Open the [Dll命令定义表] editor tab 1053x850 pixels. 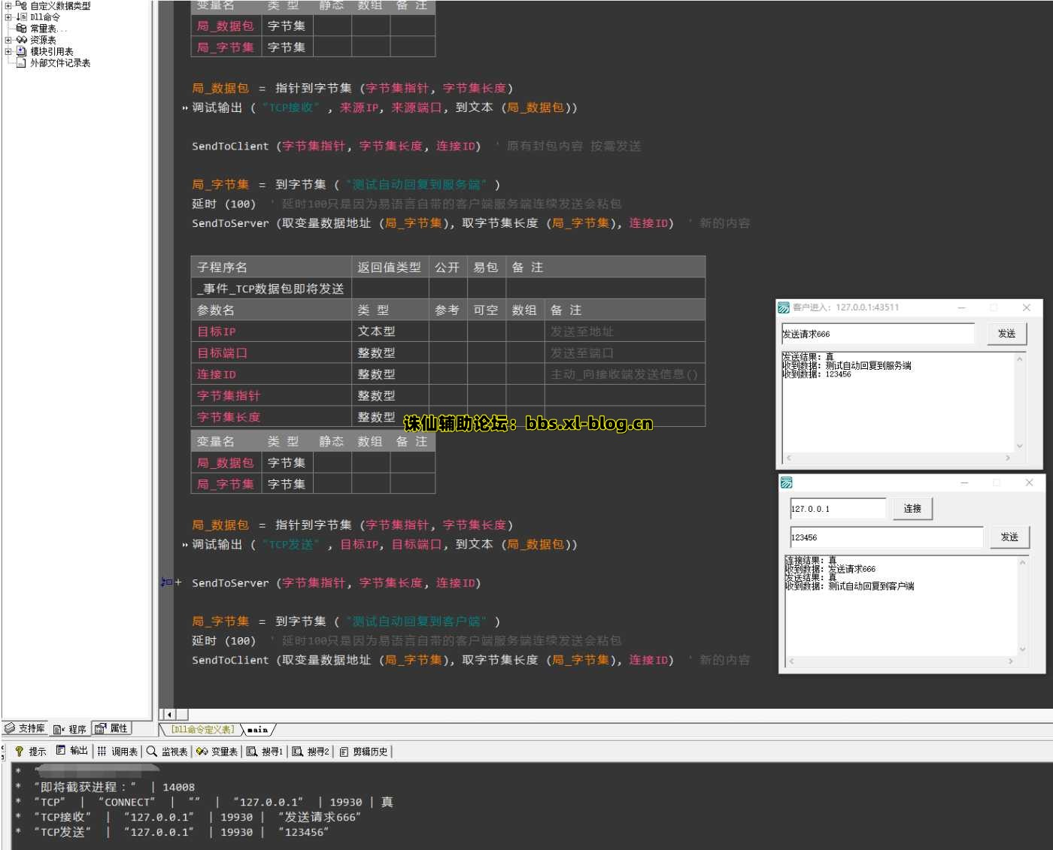coord(202,729)
